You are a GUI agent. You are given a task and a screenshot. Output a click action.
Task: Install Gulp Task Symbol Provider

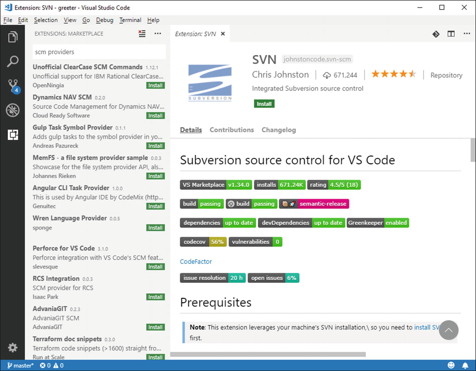pos(155,146)
